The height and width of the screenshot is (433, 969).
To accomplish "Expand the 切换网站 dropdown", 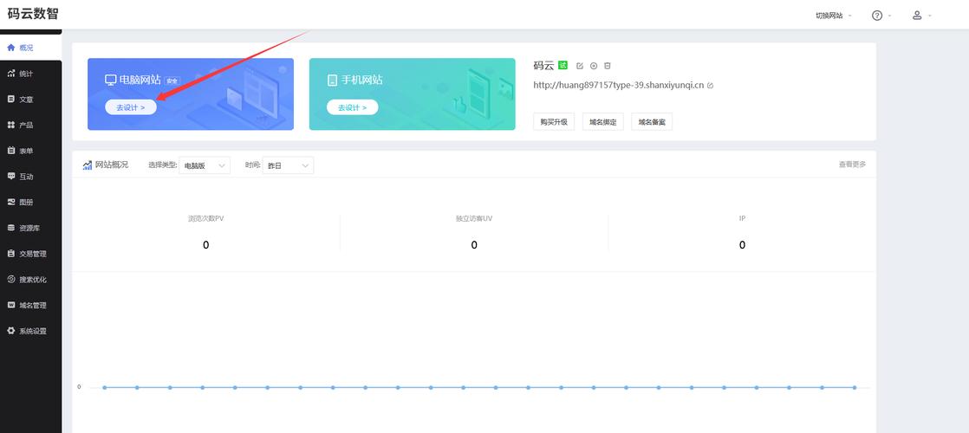I will (834, 16).
